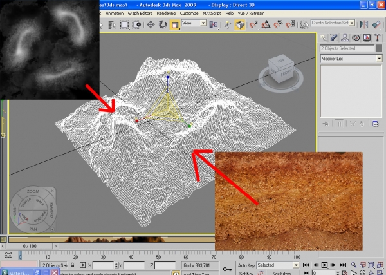Toggle the Selection Lock padlock icon

coord(72,265)
